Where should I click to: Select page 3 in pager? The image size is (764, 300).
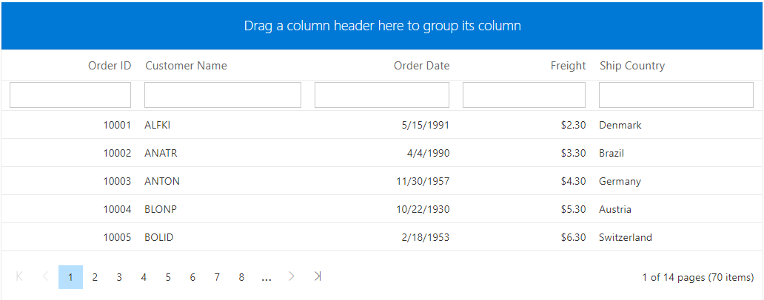coord(119,277)
